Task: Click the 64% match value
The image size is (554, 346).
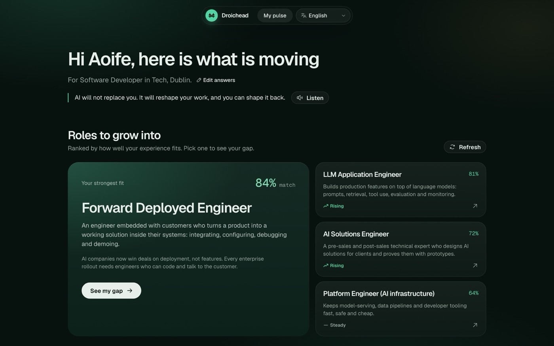Action: [x=473, y=293]
